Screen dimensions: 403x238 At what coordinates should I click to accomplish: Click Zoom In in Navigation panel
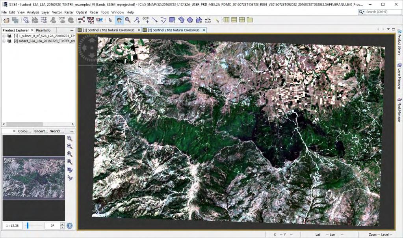(69, 139)
